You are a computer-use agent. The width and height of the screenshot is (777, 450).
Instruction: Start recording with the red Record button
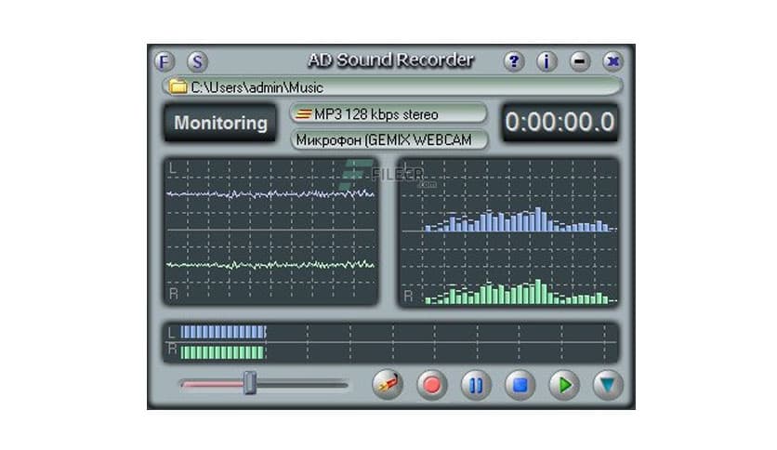pyautogui.click(x=431, y=385)
